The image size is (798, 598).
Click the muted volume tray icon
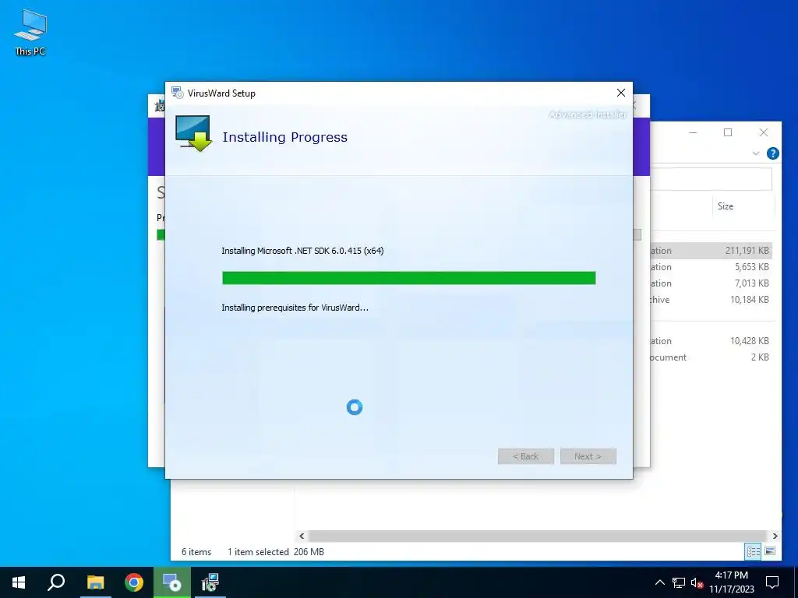[x=697, y=582]
